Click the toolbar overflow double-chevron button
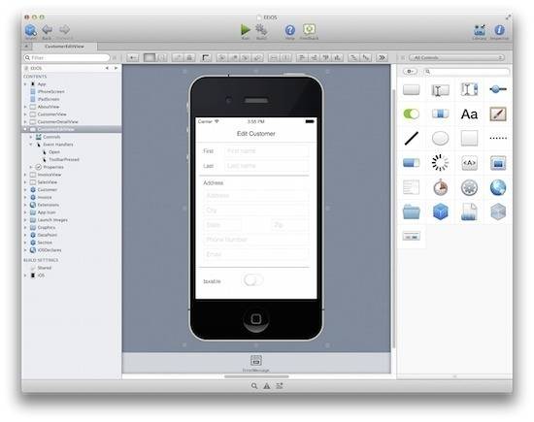This screenshot has width=534, height=422. pos(383,58)
